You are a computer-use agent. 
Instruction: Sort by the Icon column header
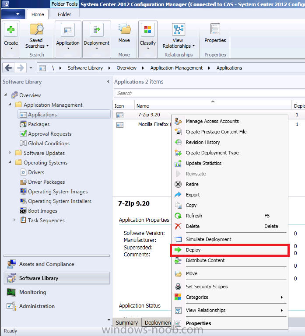pos(123,105)
